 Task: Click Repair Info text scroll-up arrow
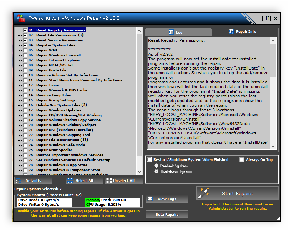pos(273,41)
